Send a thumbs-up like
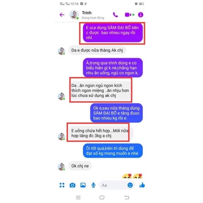The width and height of the screenshot is (203, 203). (142, 185)
